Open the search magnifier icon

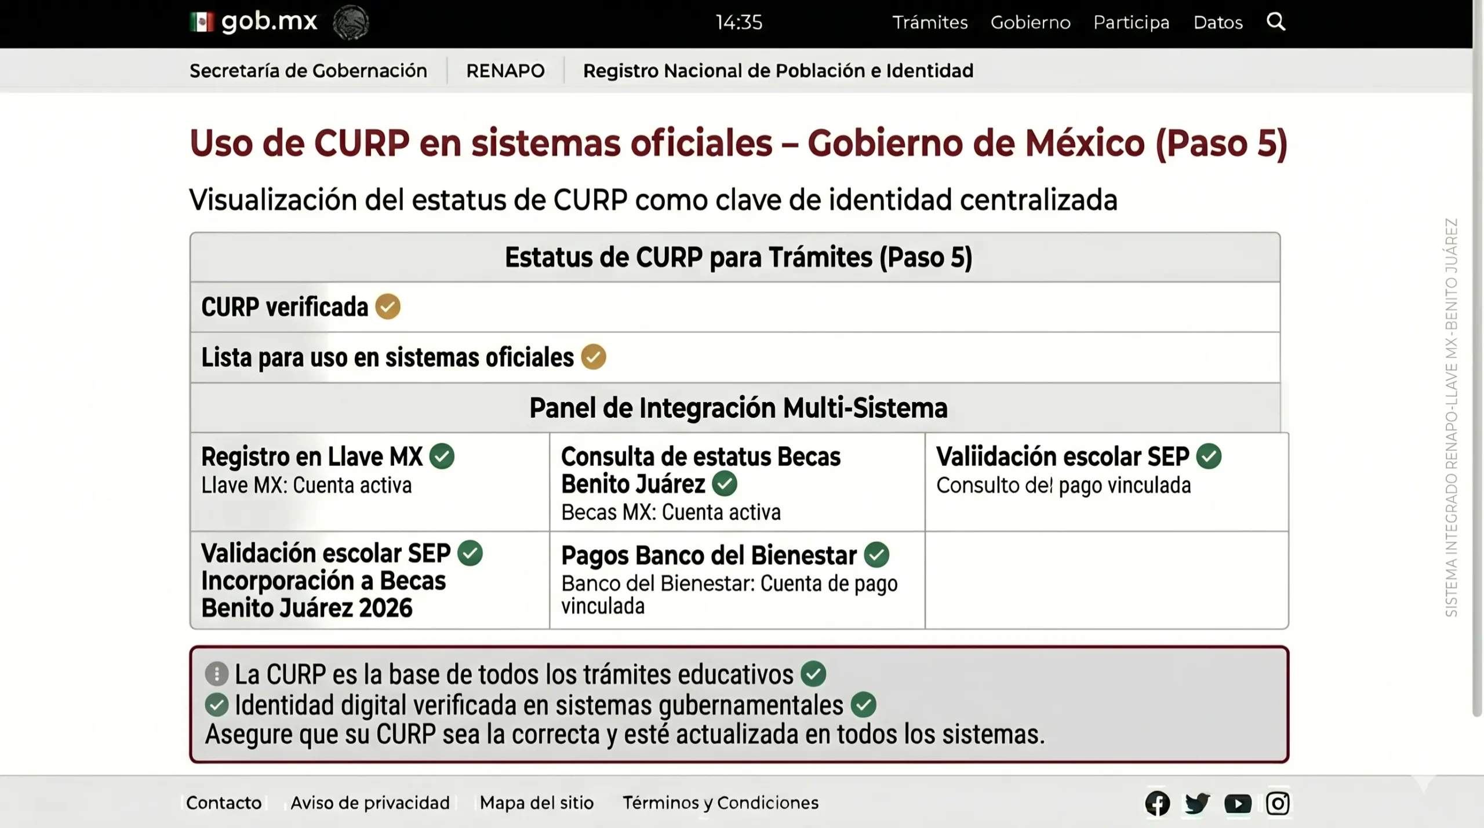point(1276,22)
